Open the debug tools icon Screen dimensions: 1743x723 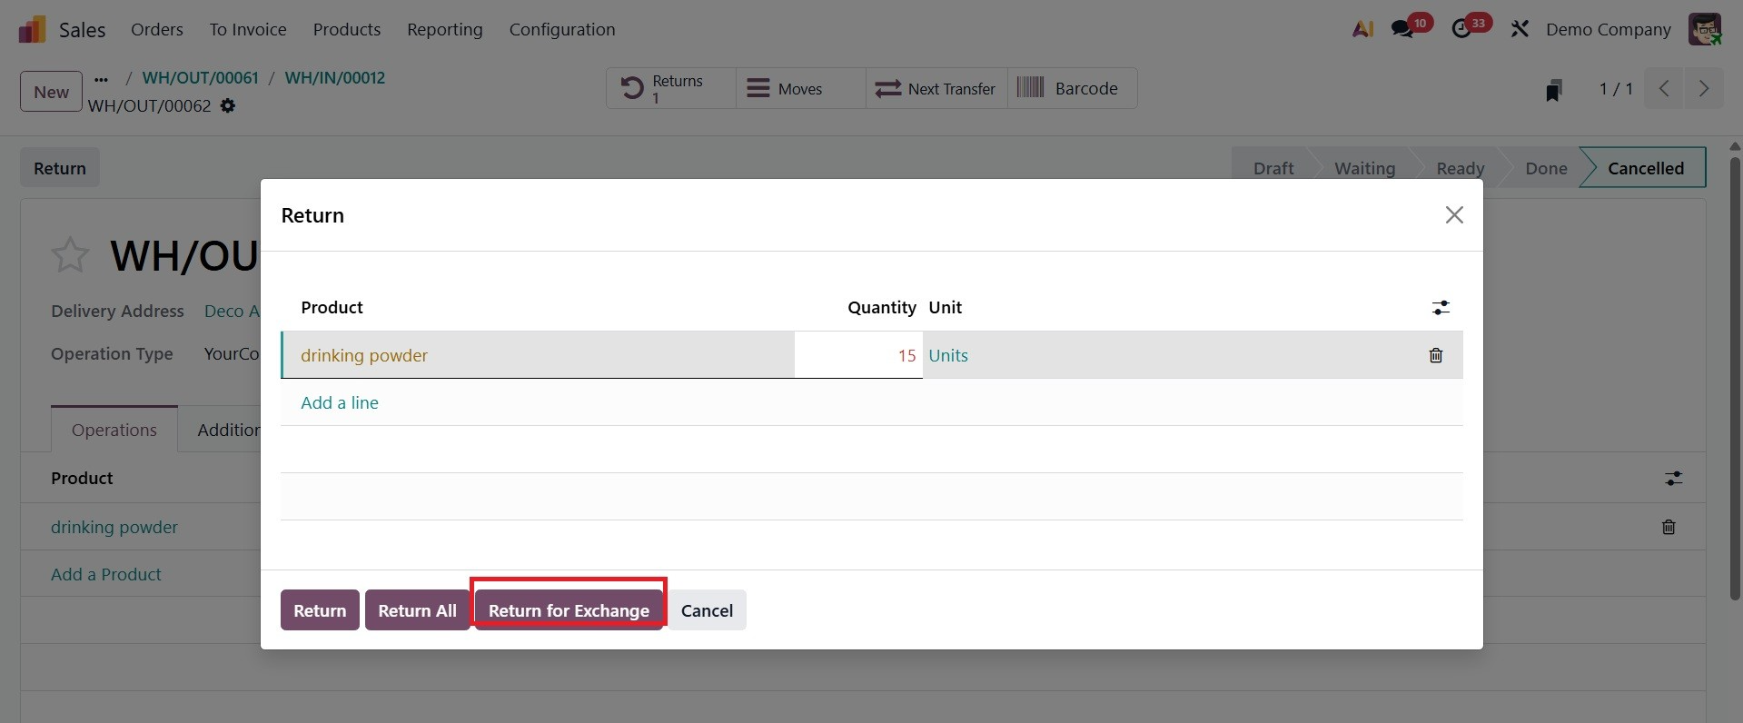coord(1520,29)
